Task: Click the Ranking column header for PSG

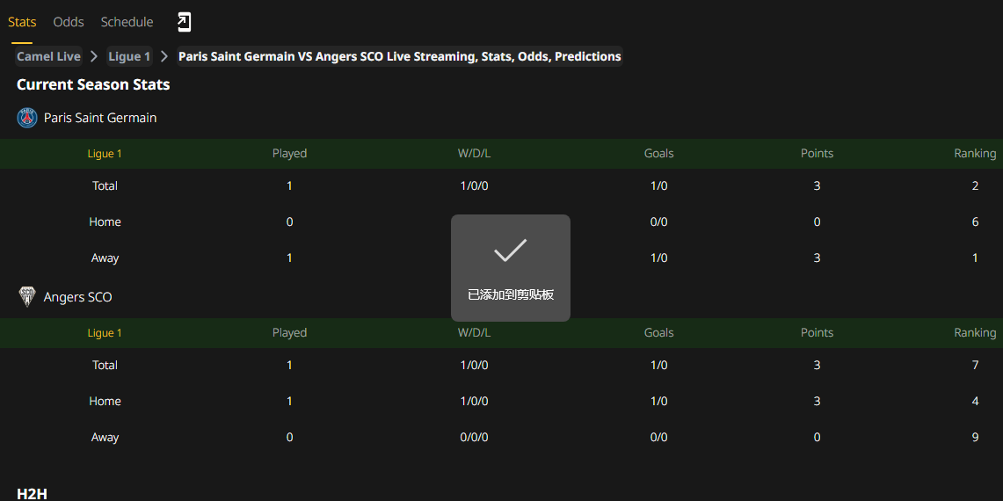Action: (x=975, y=154)
